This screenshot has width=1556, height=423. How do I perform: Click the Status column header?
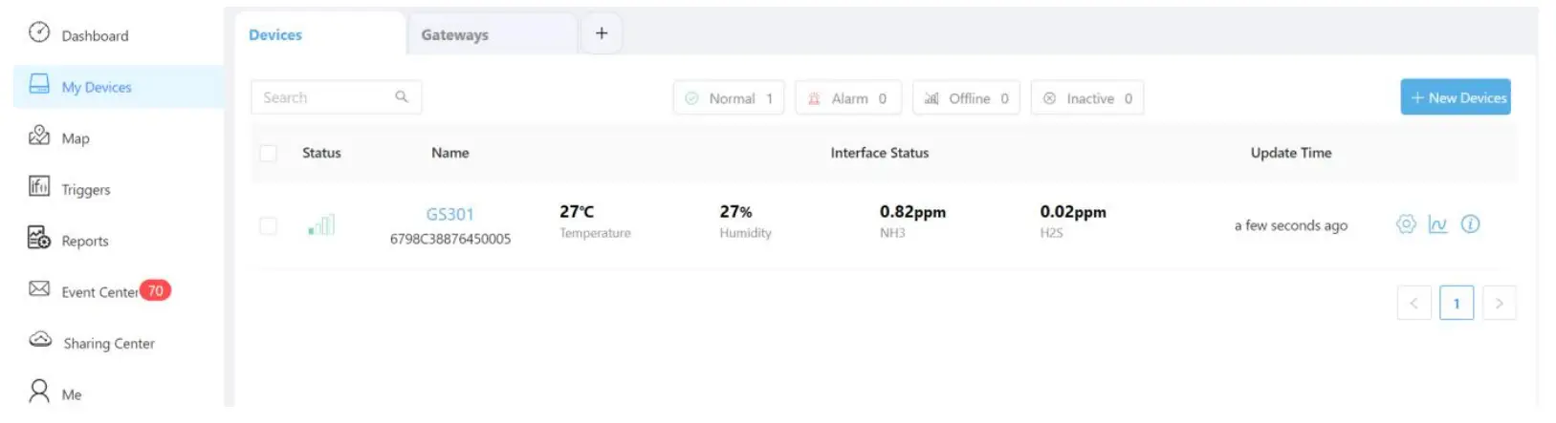321,153
